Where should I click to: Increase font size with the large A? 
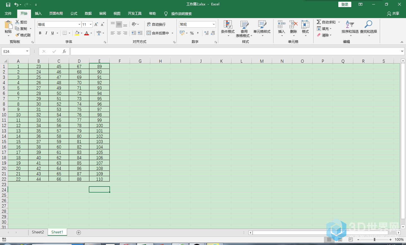(x=96, y=25)
